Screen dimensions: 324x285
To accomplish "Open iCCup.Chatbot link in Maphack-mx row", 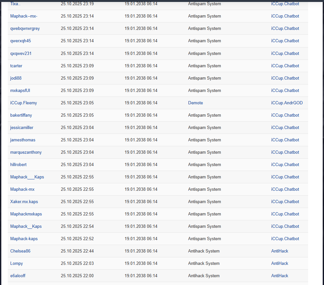I will (x=285, y=189).
